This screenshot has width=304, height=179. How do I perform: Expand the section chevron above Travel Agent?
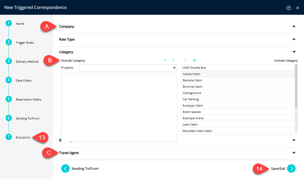(x=294, y=140)
